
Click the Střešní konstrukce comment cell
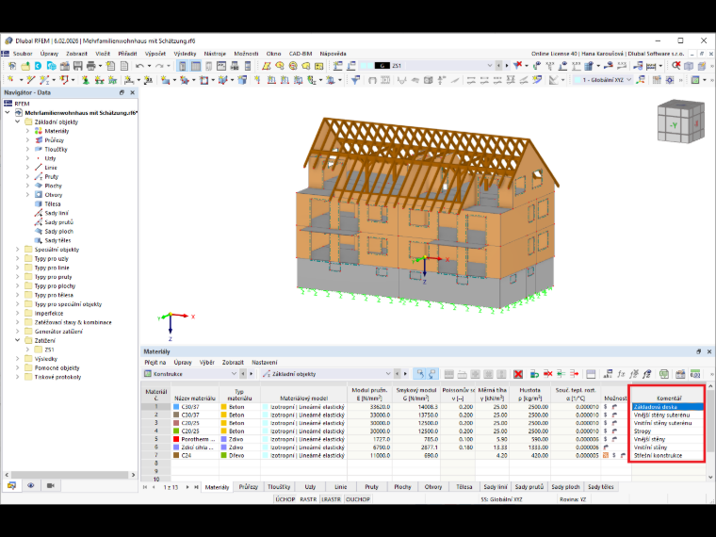(x=668, y=456)
